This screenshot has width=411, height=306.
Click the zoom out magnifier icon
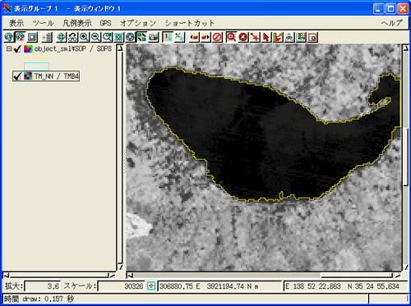pyautogui.click(x=95, y=37)
